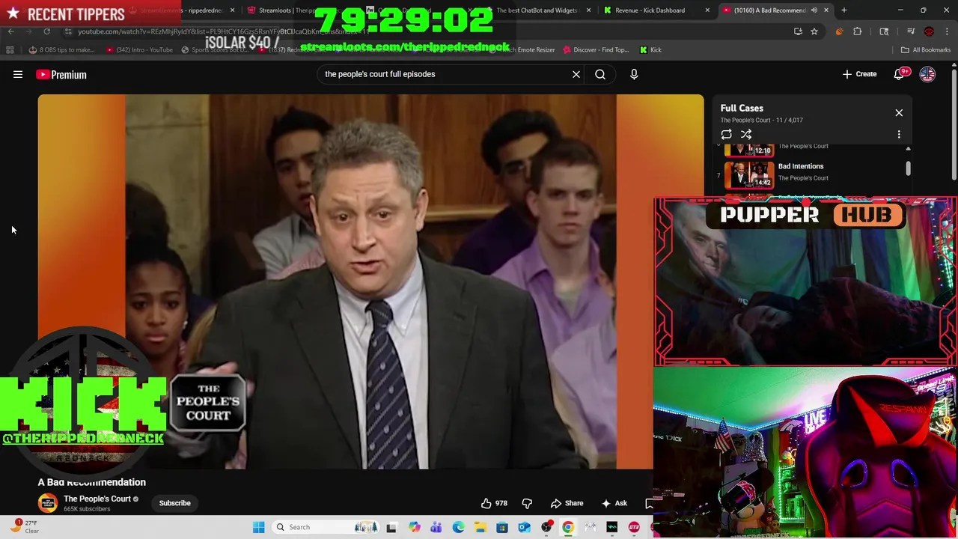Screen dimensions: 958x539
Task: Open the waveform audio app on taskbar
Action: [612, 527]
